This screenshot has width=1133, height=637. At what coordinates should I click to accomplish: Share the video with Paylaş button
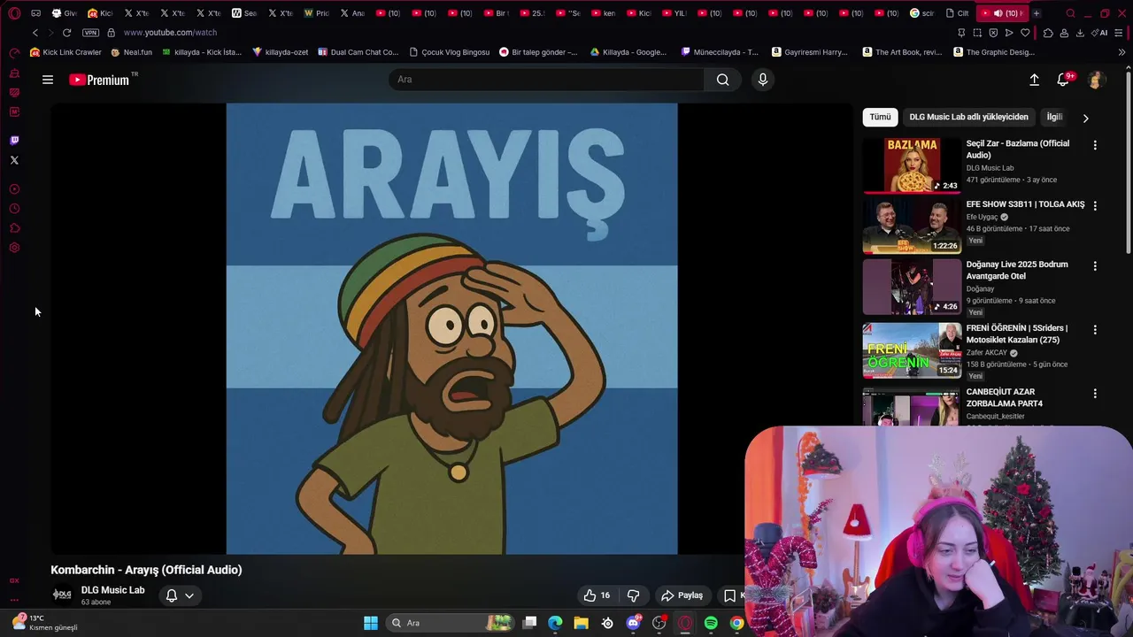point(682,595)
